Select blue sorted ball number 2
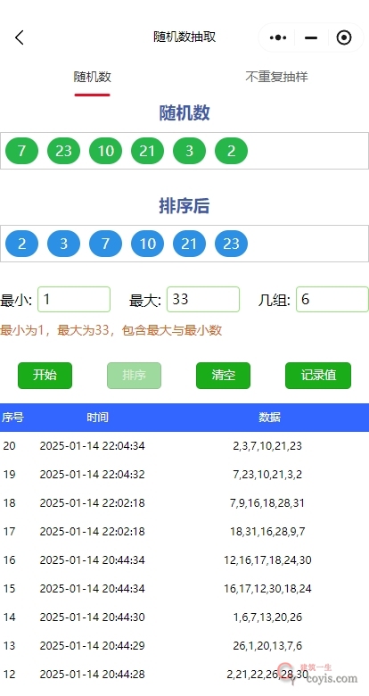 [x=21, y=244]
